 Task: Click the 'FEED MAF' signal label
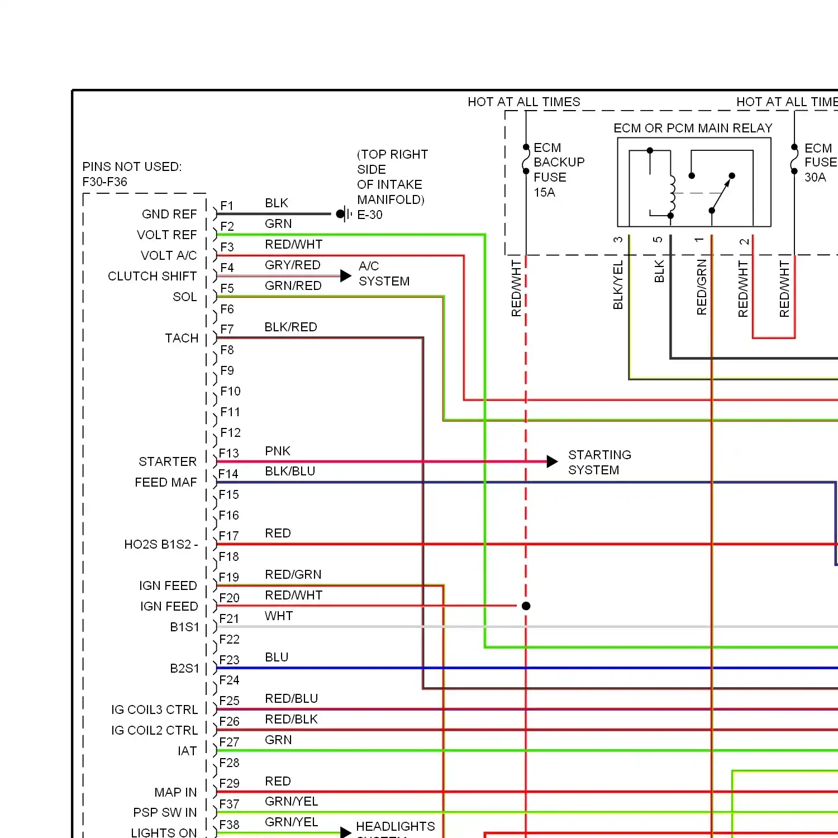(x=165, y=482)
